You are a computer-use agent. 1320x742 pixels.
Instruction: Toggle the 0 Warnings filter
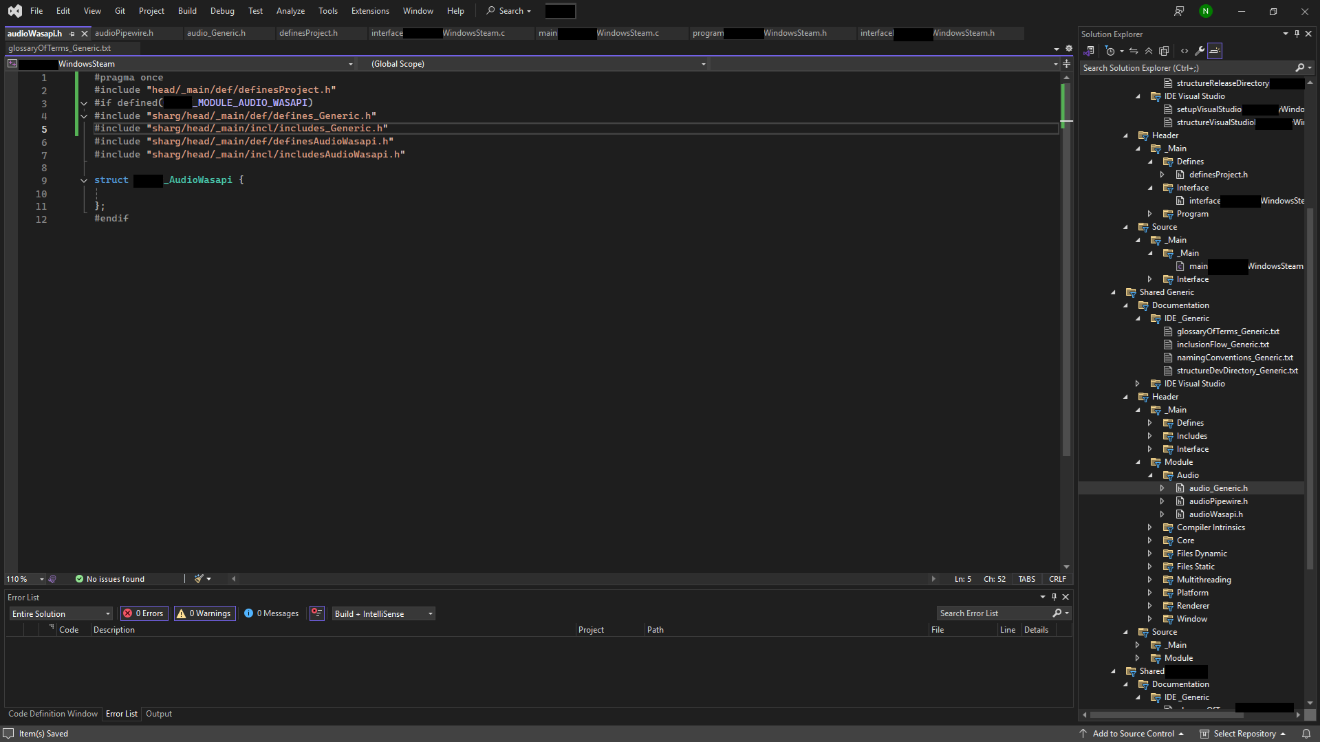(x=204, y=613)
